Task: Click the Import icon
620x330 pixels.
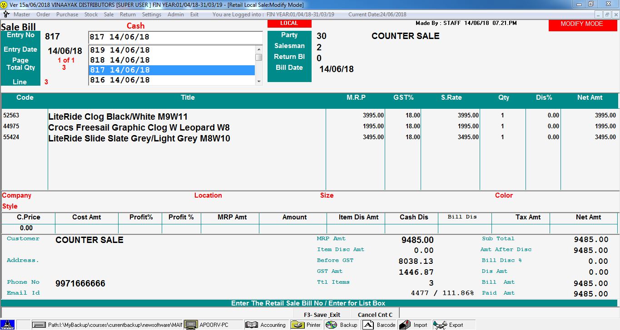Action: tap(405, 325)
